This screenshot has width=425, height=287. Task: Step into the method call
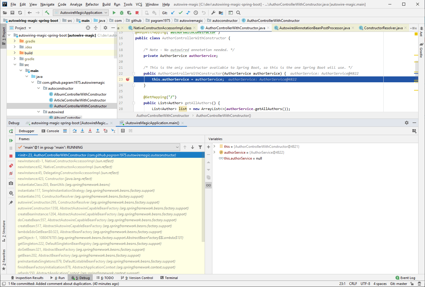82,131
